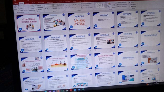Image resolution: width=164 pixels, height=92 pixels.
Task: Select Copiar formato brush tool
Action: point(23,10)
